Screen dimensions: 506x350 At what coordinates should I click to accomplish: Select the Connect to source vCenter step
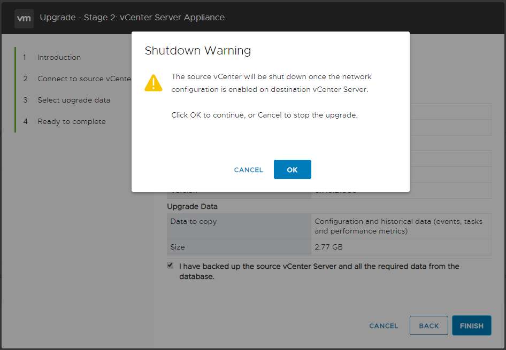pos(80,79)
